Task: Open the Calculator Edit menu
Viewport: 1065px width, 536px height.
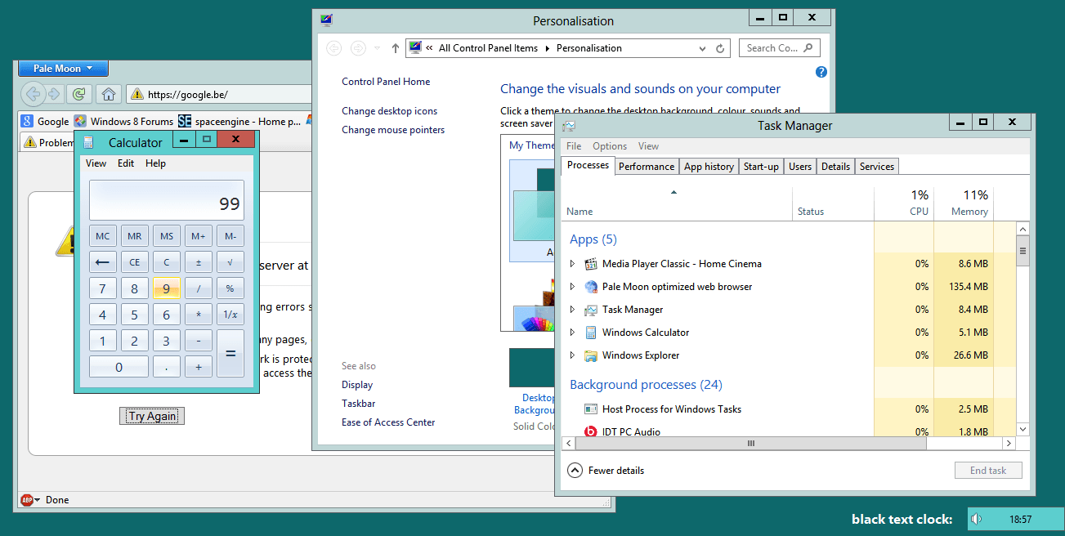Action: pyautogui.click(x=126, y=163)
